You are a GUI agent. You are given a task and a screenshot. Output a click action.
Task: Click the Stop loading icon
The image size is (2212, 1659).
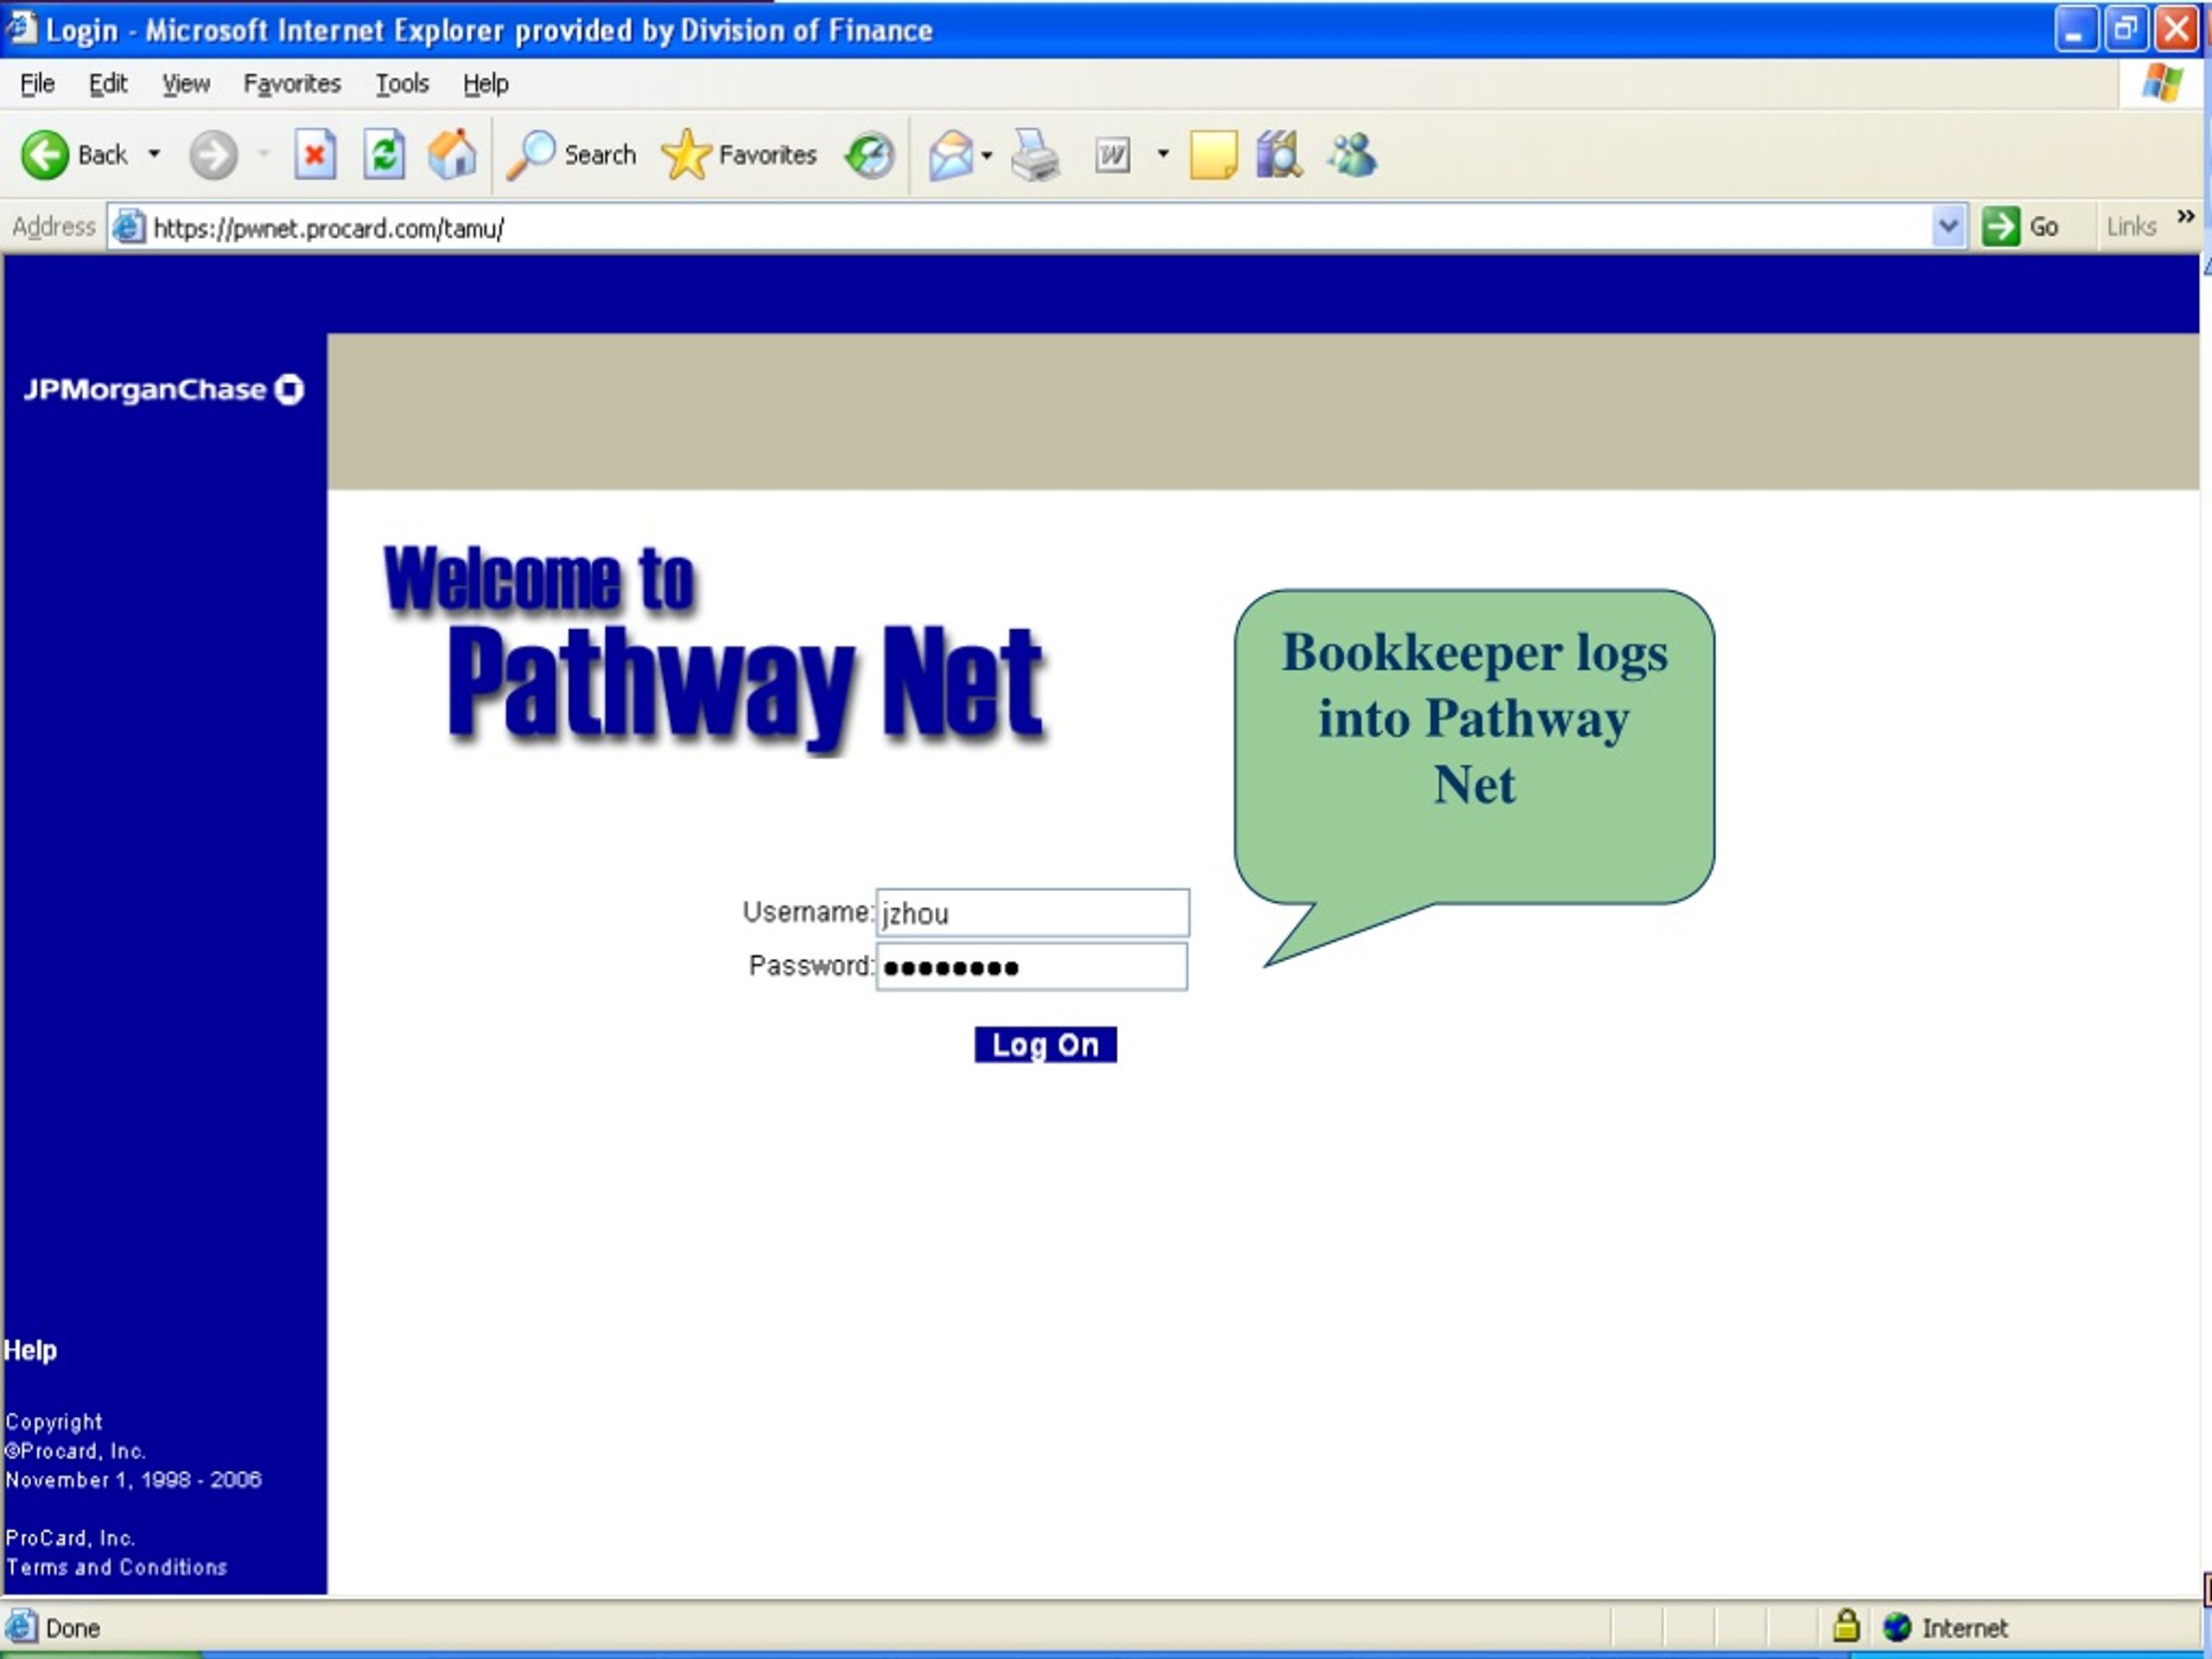(x=315, y=155)
